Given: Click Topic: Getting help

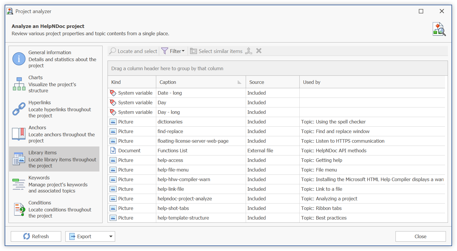Looking at the screenshot, I should tap(321, 160).
